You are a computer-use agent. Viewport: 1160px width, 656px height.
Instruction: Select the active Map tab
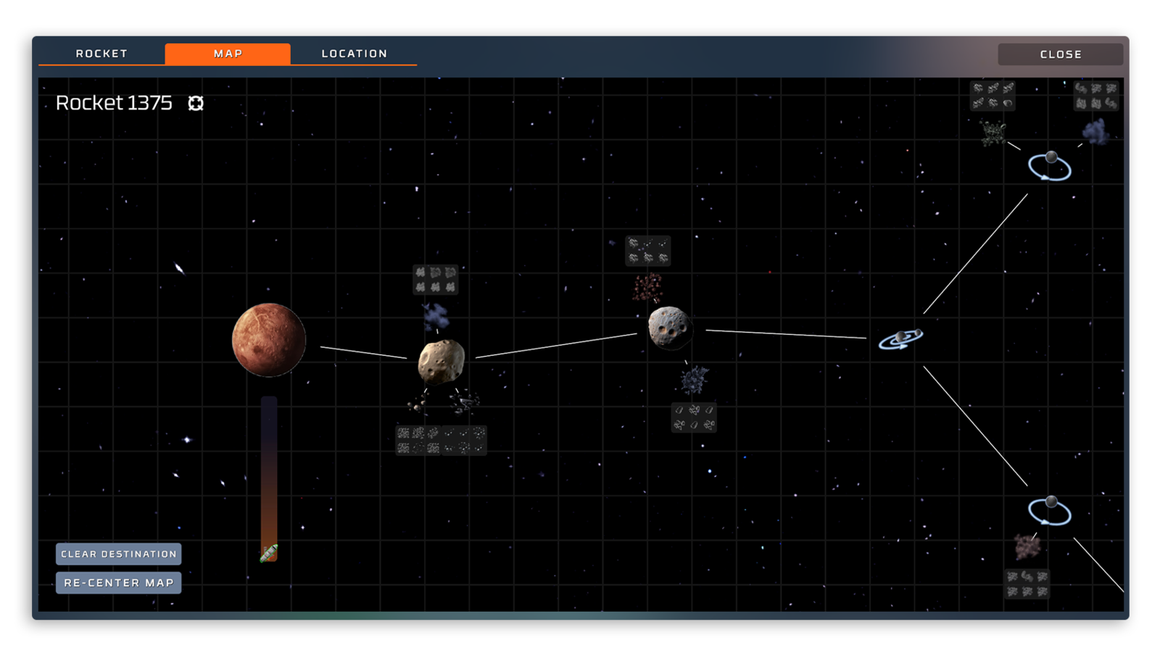click(228, 54)
